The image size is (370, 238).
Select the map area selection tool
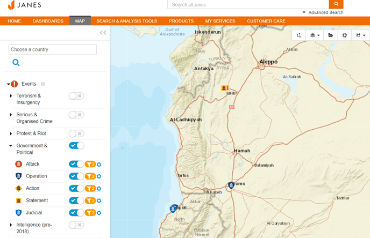click(298, 35)
